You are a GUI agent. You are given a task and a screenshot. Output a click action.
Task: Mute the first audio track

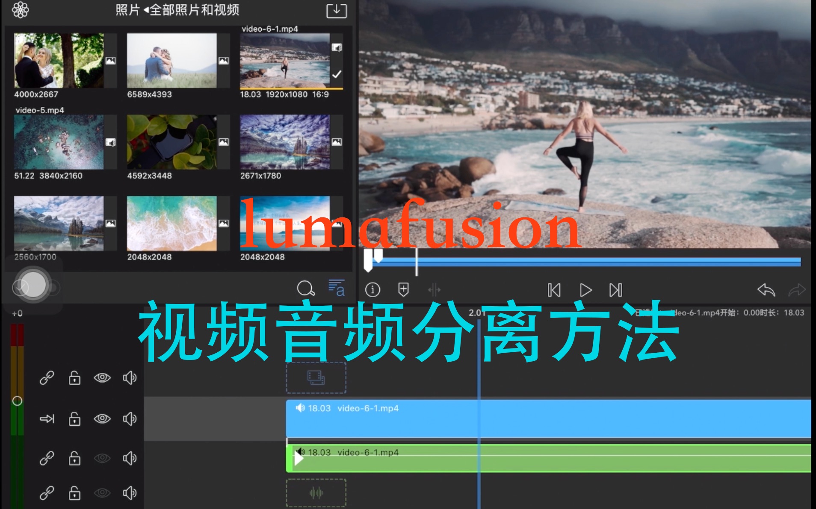130,458
